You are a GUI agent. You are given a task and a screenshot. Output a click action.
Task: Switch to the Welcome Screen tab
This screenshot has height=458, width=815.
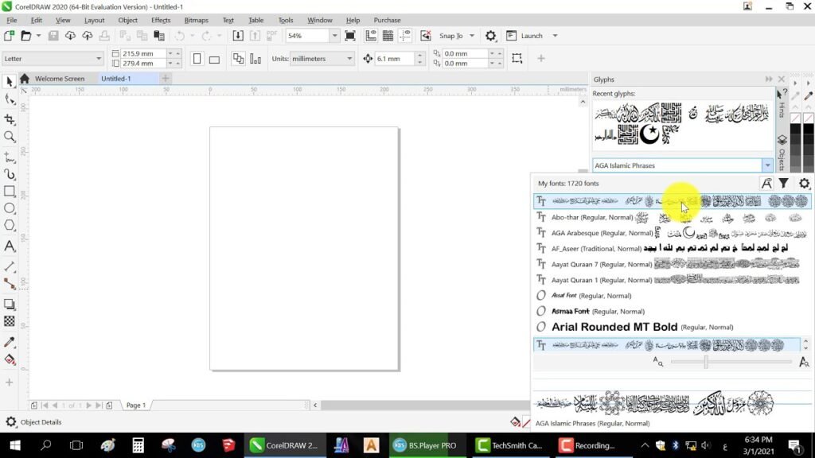59,79
